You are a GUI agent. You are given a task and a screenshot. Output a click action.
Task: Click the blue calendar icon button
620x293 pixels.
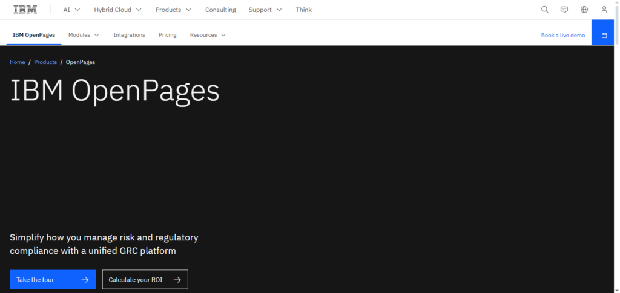tap(604, 35)
